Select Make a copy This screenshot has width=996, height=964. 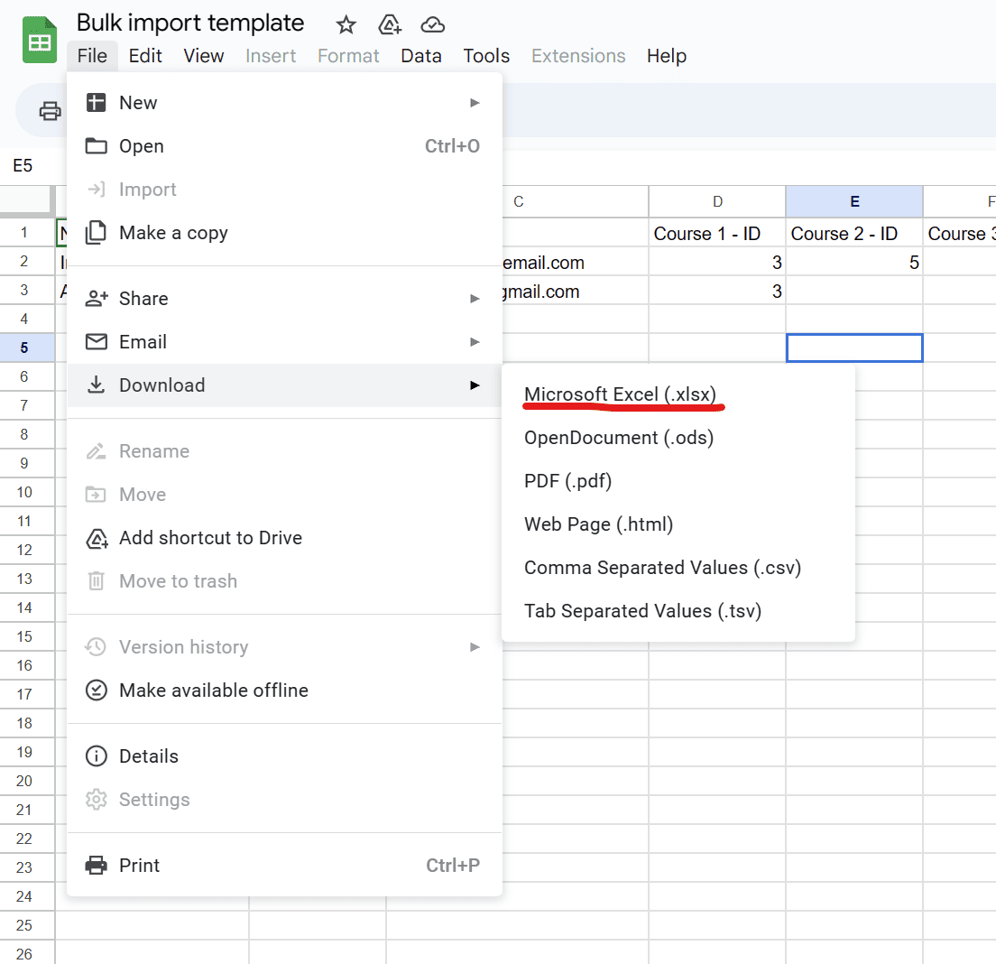point(284,233)
